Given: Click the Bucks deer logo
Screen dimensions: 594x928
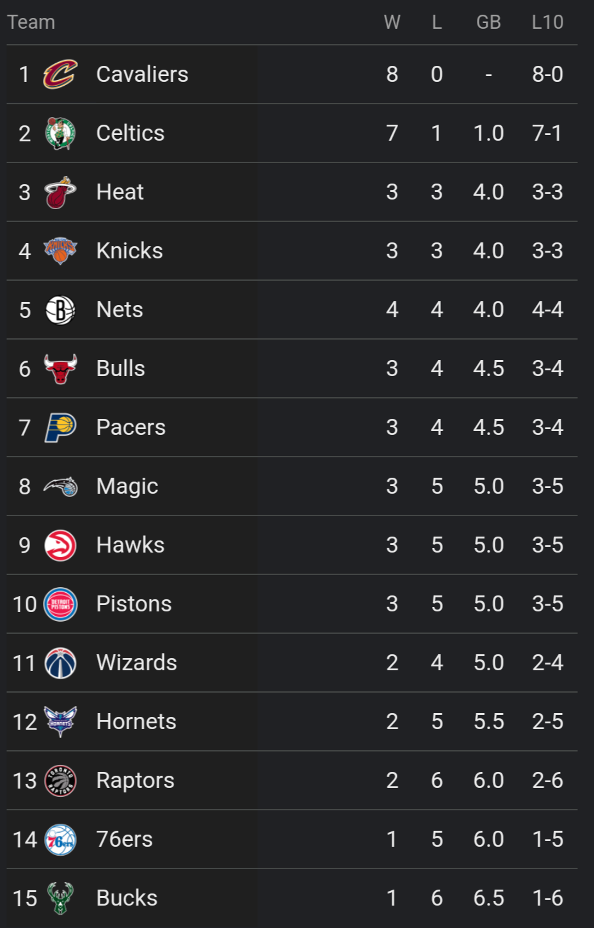Looking at the screenshot, I should click(60, 898).
